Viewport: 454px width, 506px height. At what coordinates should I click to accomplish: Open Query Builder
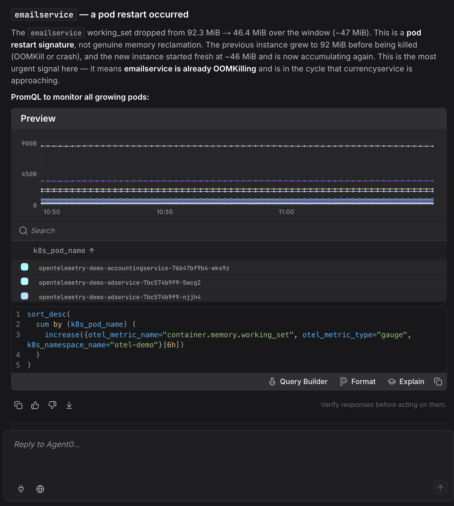pos(298,381)
